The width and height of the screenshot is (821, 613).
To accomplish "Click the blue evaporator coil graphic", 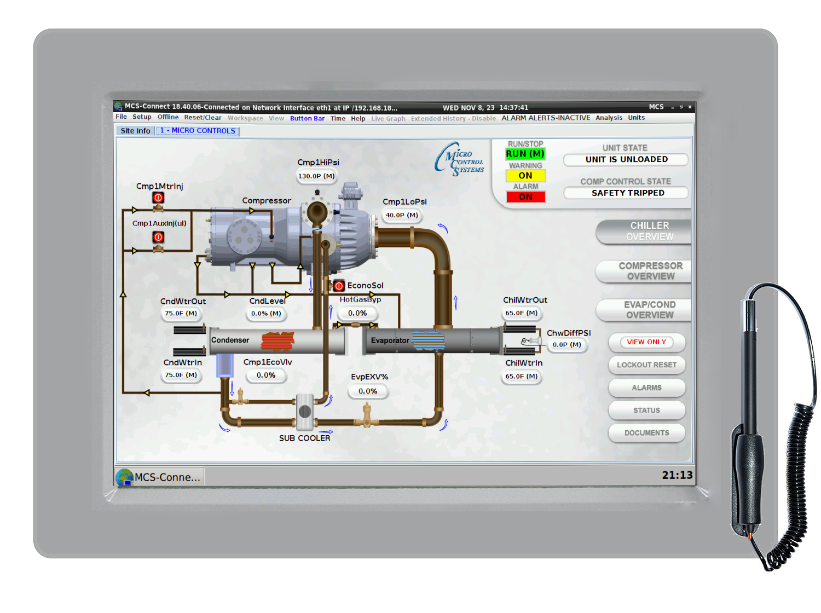I will point(427,340).
